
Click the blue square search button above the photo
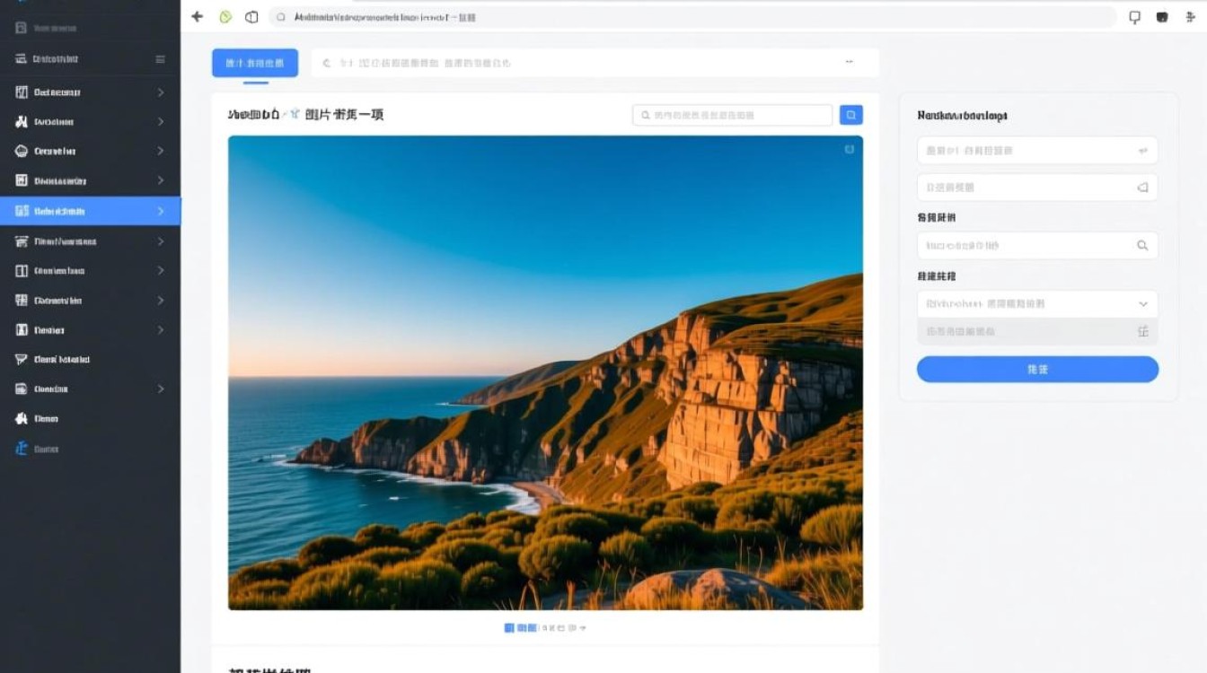(x=850, y=115)
